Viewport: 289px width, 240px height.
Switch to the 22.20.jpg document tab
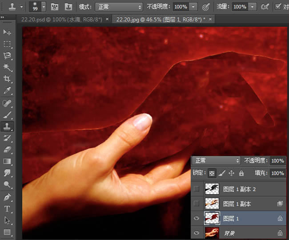click(161, 19)
